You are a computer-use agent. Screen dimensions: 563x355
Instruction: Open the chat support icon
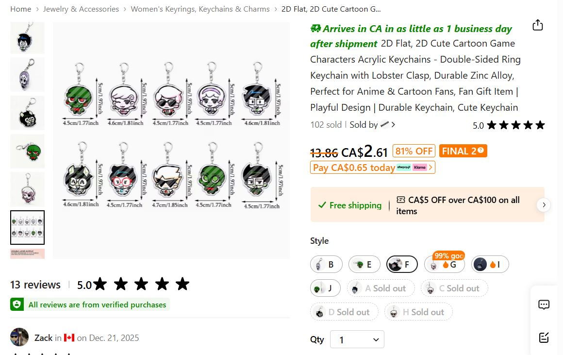point(544,305)
